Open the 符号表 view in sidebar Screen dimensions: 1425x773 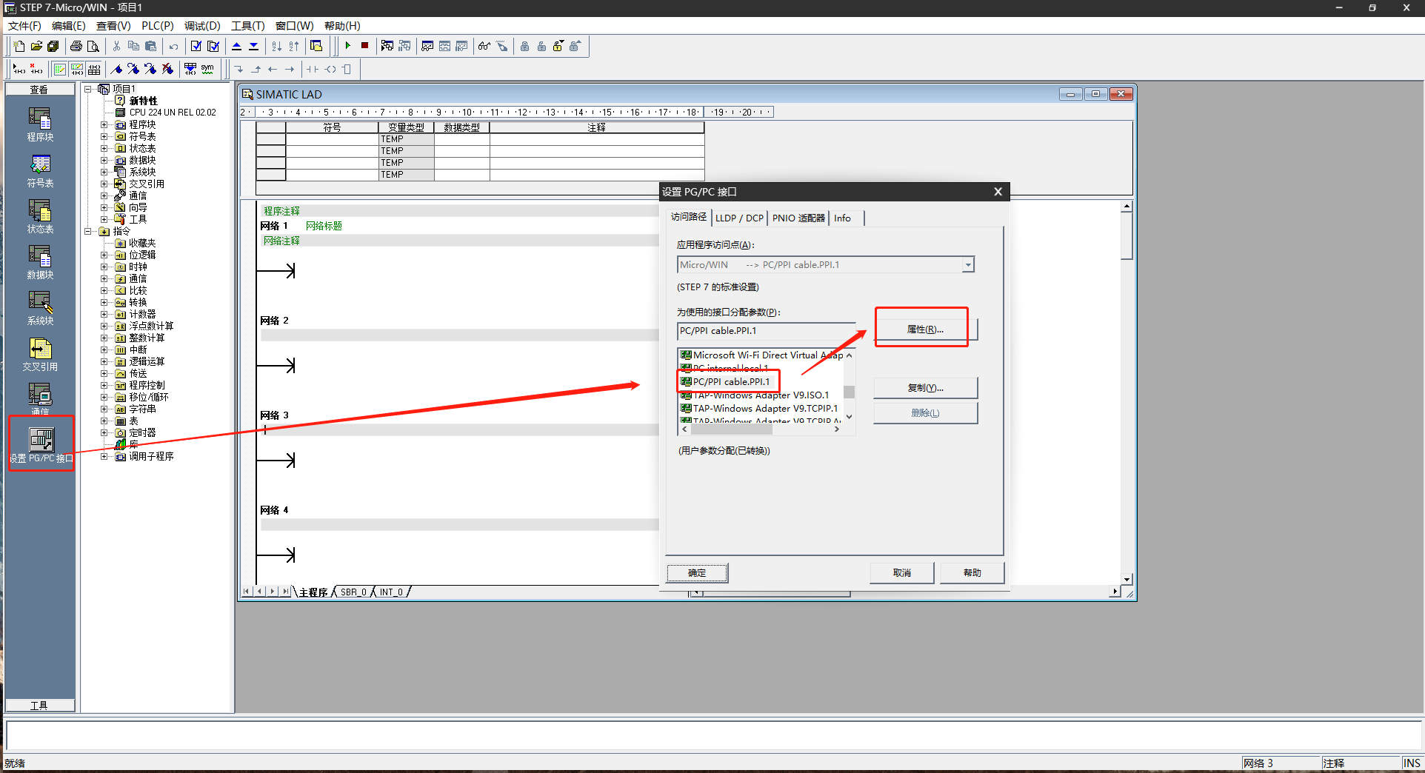pos(40,170)
